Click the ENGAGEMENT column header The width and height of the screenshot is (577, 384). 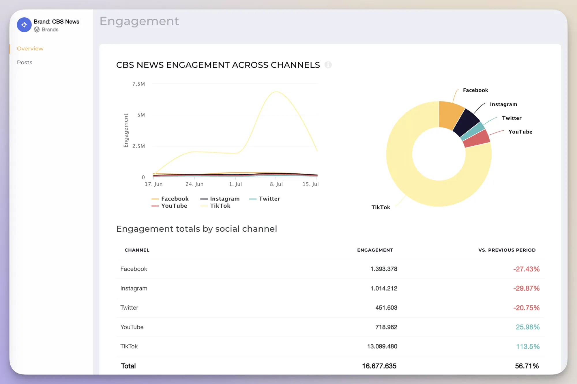[375, 250]
